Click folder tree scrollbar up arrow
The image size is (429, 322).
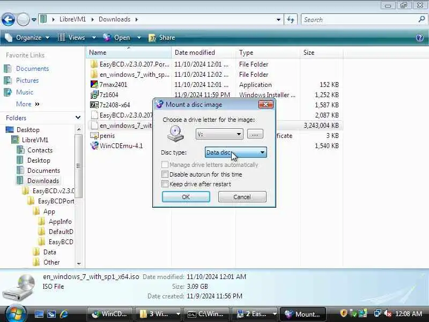pos(79,129)
